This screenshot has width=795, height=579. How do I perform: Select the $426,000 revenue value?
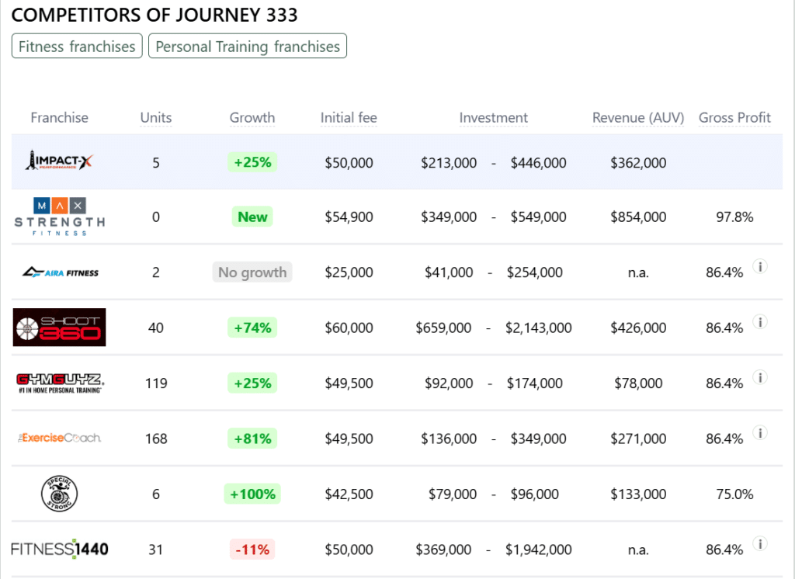638,328
